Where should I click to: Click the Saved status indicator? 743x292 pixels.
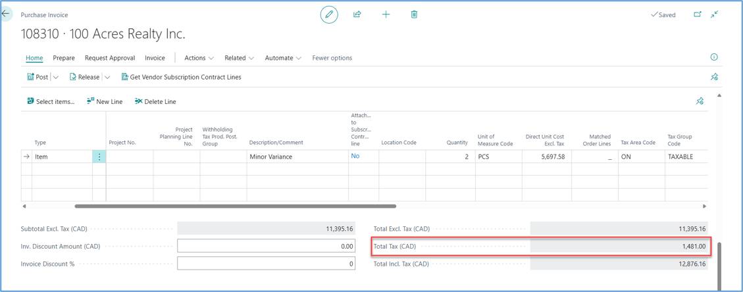pos(663,14)
